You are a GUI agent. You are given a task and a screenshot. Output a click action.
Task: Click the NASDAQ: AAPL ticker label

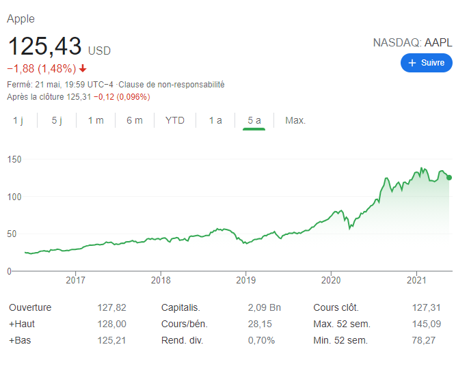tap(412, 42)
